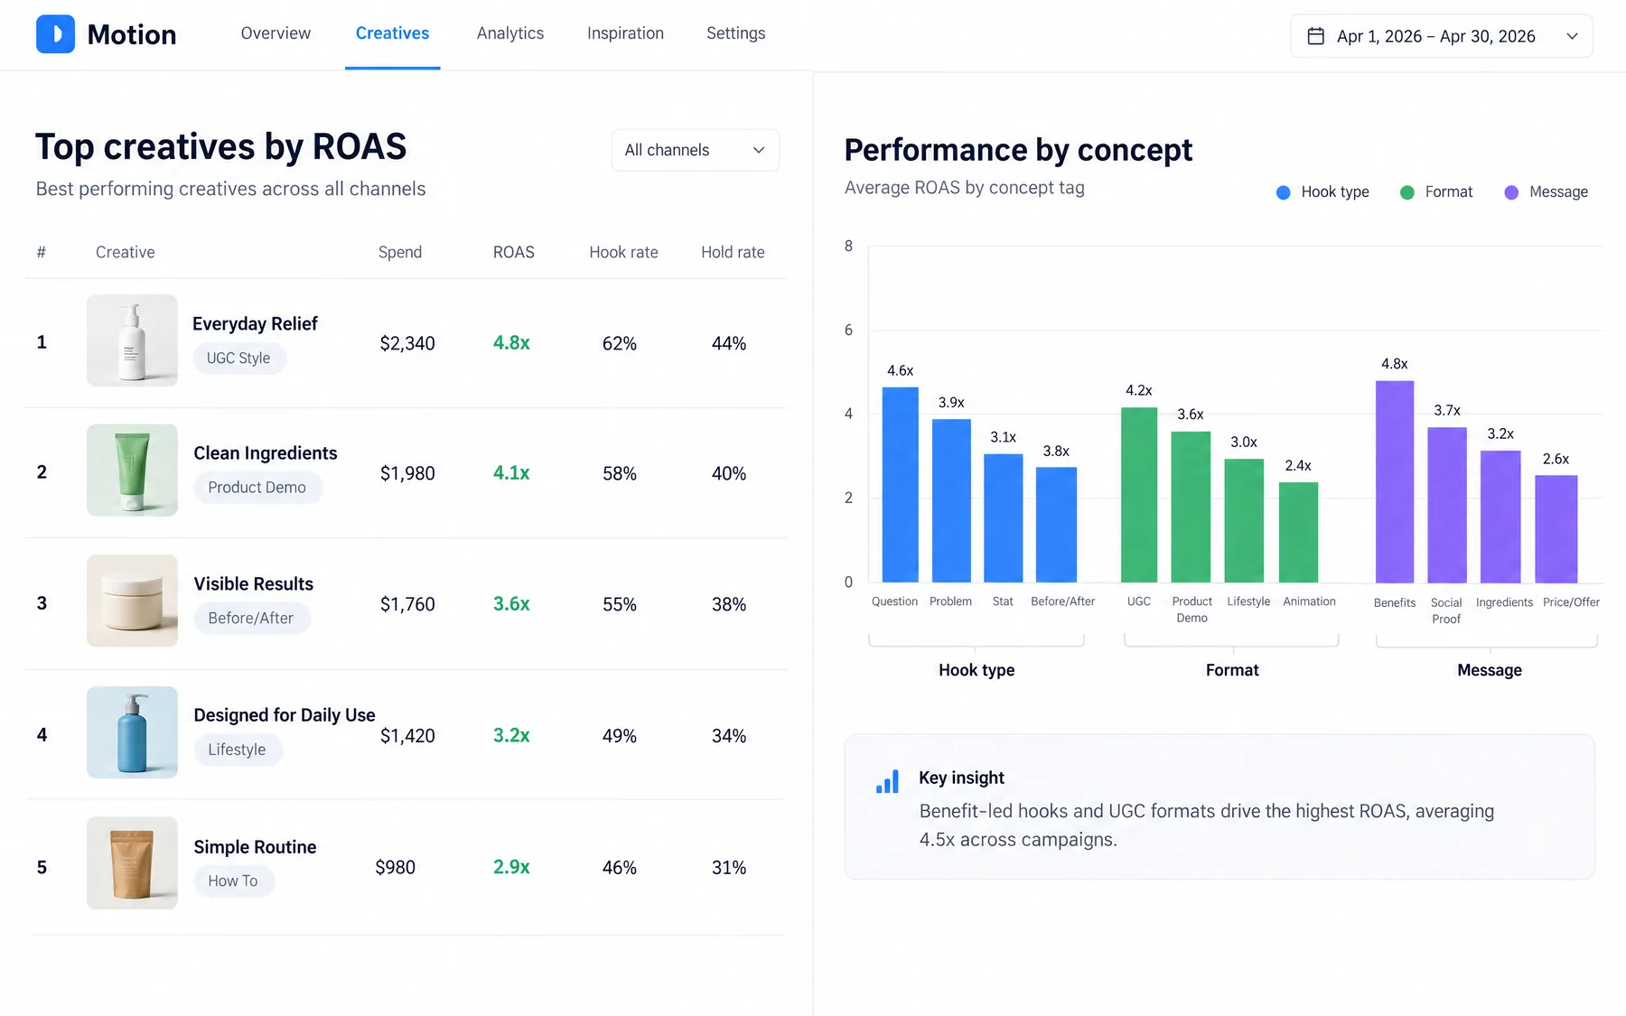Select the Designed for Daily Use name
This screenshot has width=1626, height=1016.
[285, 715]
